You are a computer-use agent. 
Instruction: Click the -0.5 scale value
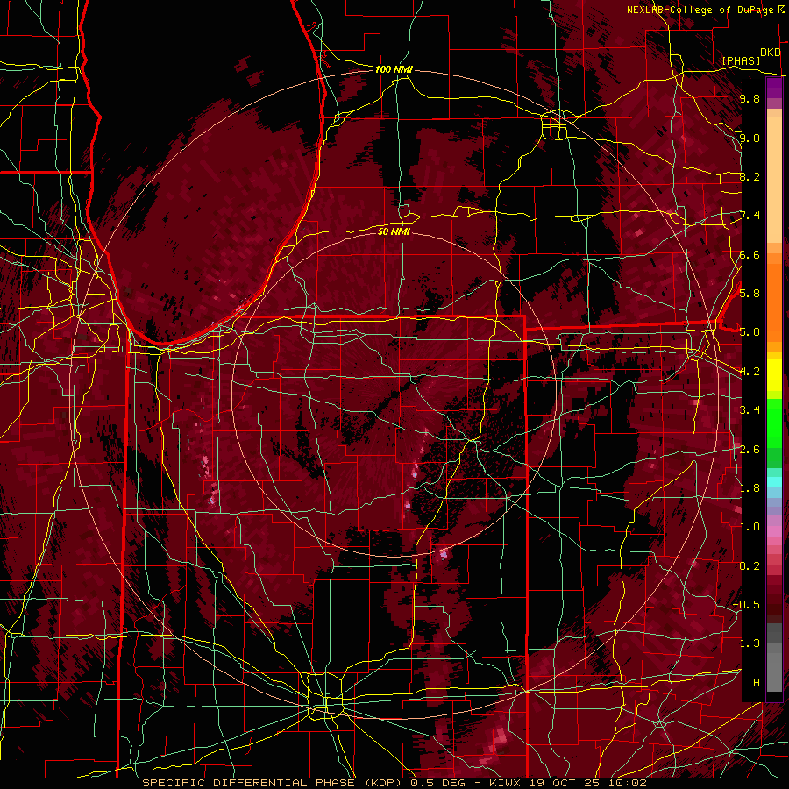pyautogui.click(x=747, y=605)
